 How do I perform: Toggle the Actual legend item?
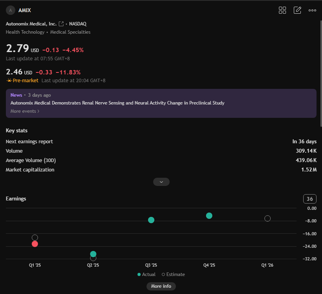click(147, 274)
